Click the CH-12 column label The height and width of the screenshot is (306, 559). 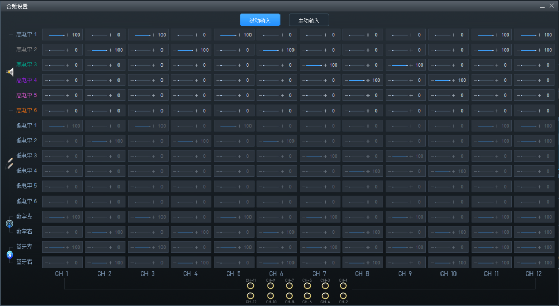534,273
